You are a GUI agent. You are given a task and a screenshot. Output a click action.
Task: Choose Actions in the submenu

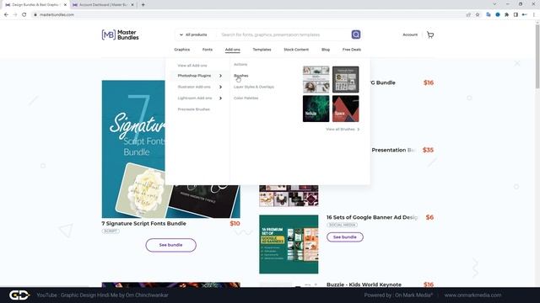[240, 64]
